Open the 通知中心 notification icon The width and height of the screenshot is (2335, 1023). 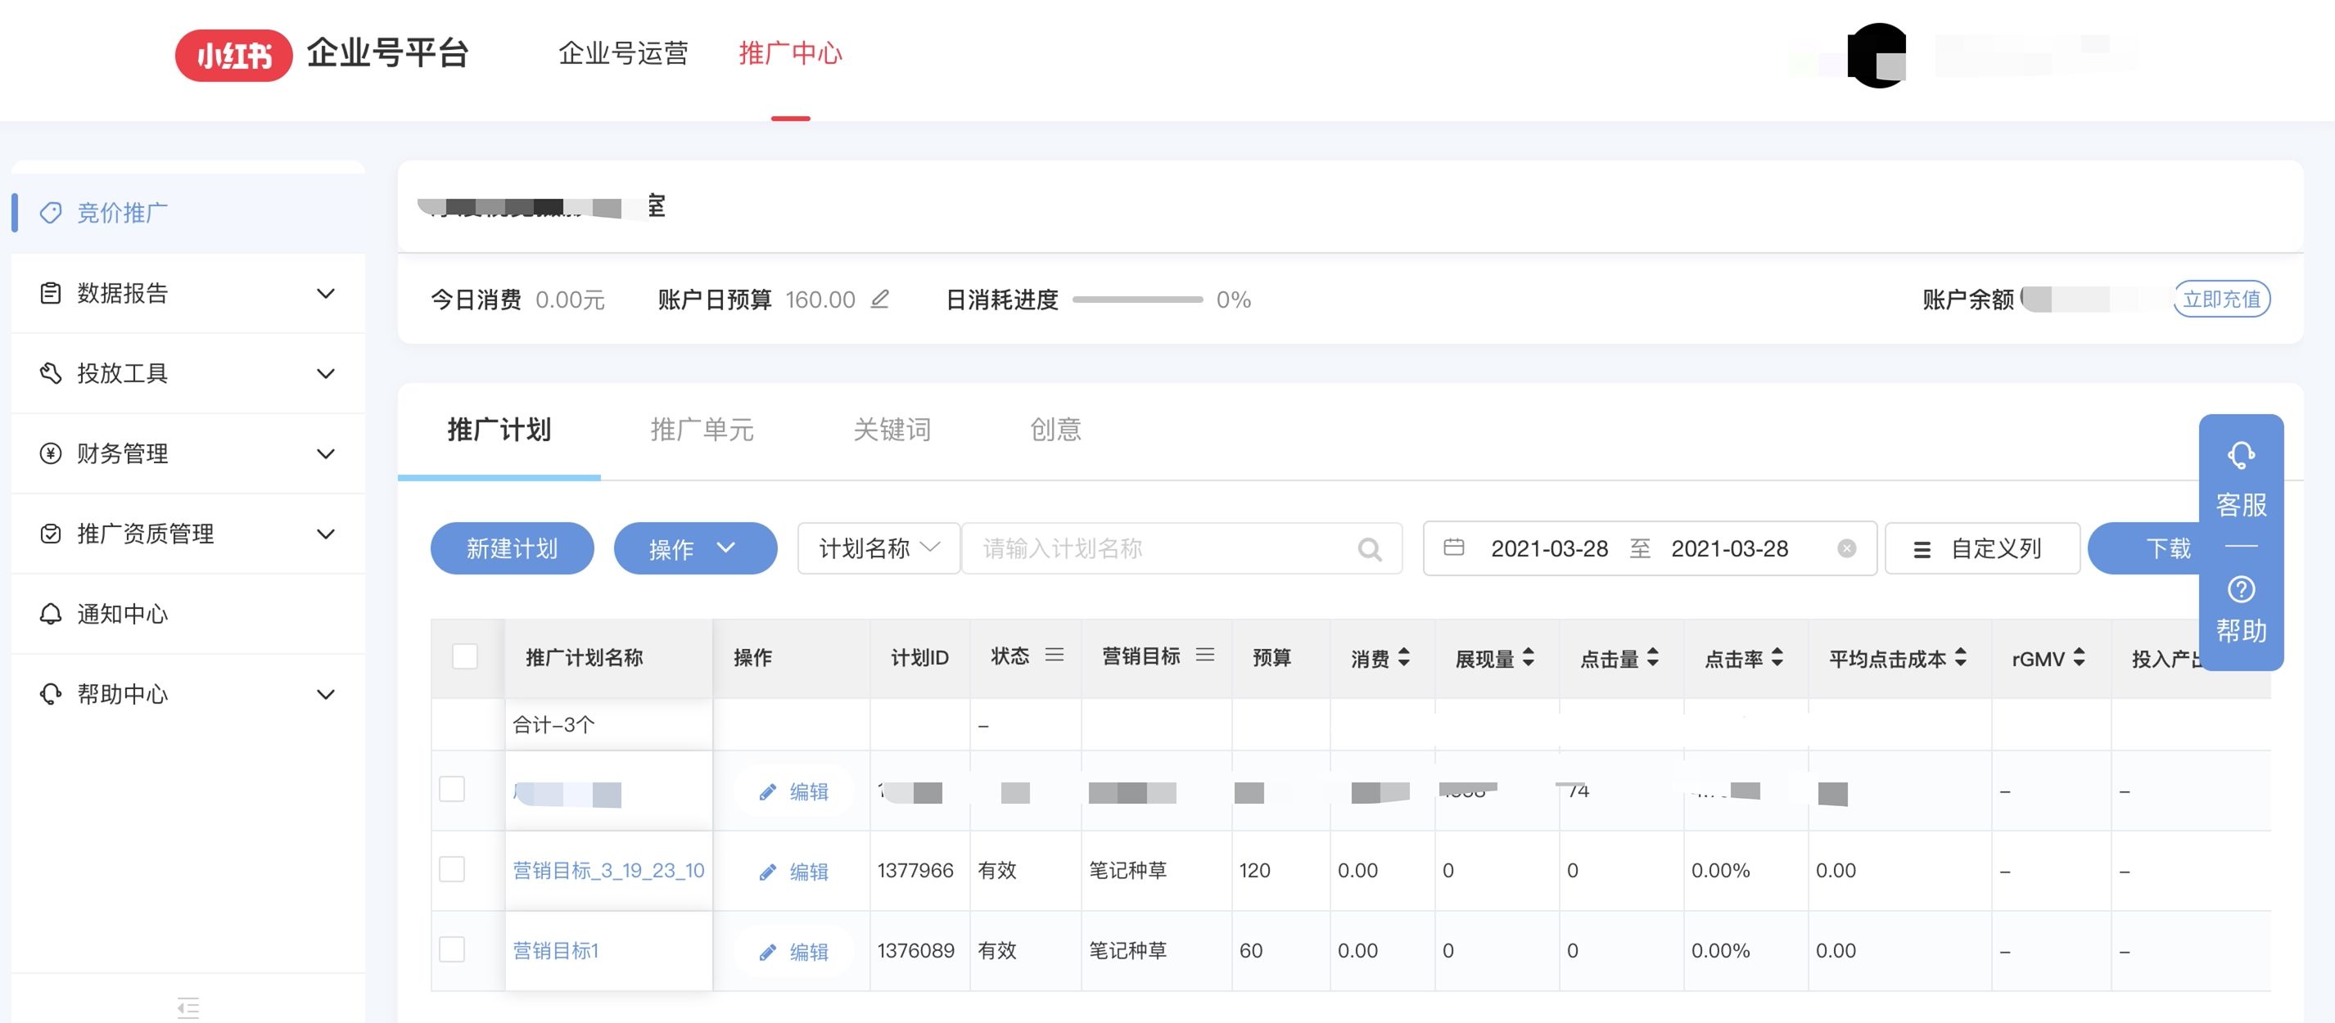pos(52,614)
